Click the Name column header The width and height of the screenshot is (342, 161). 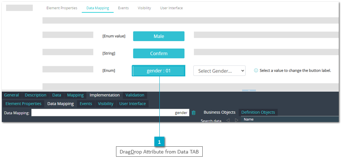pos(249,119)
